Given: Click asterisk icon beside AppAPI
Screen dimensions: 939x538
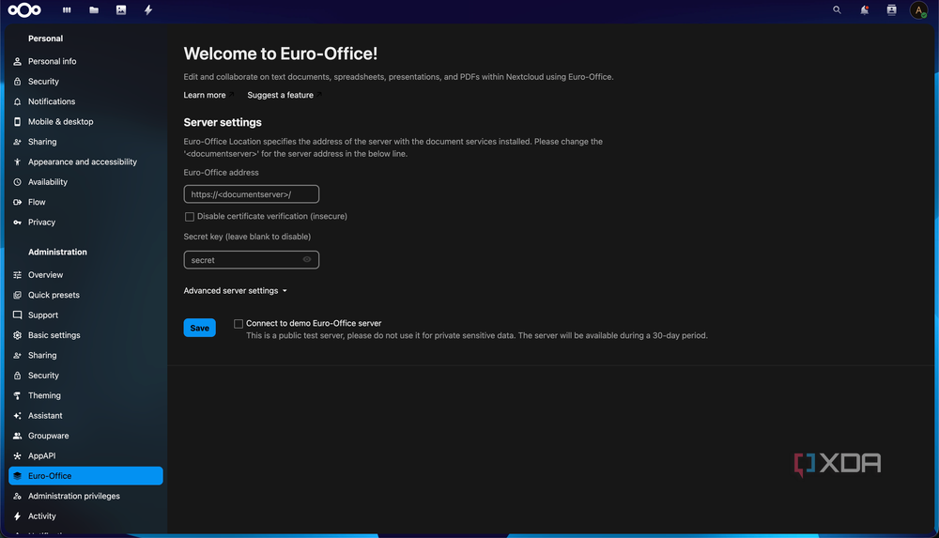Looking at the screenshot, I should point(17,456).
